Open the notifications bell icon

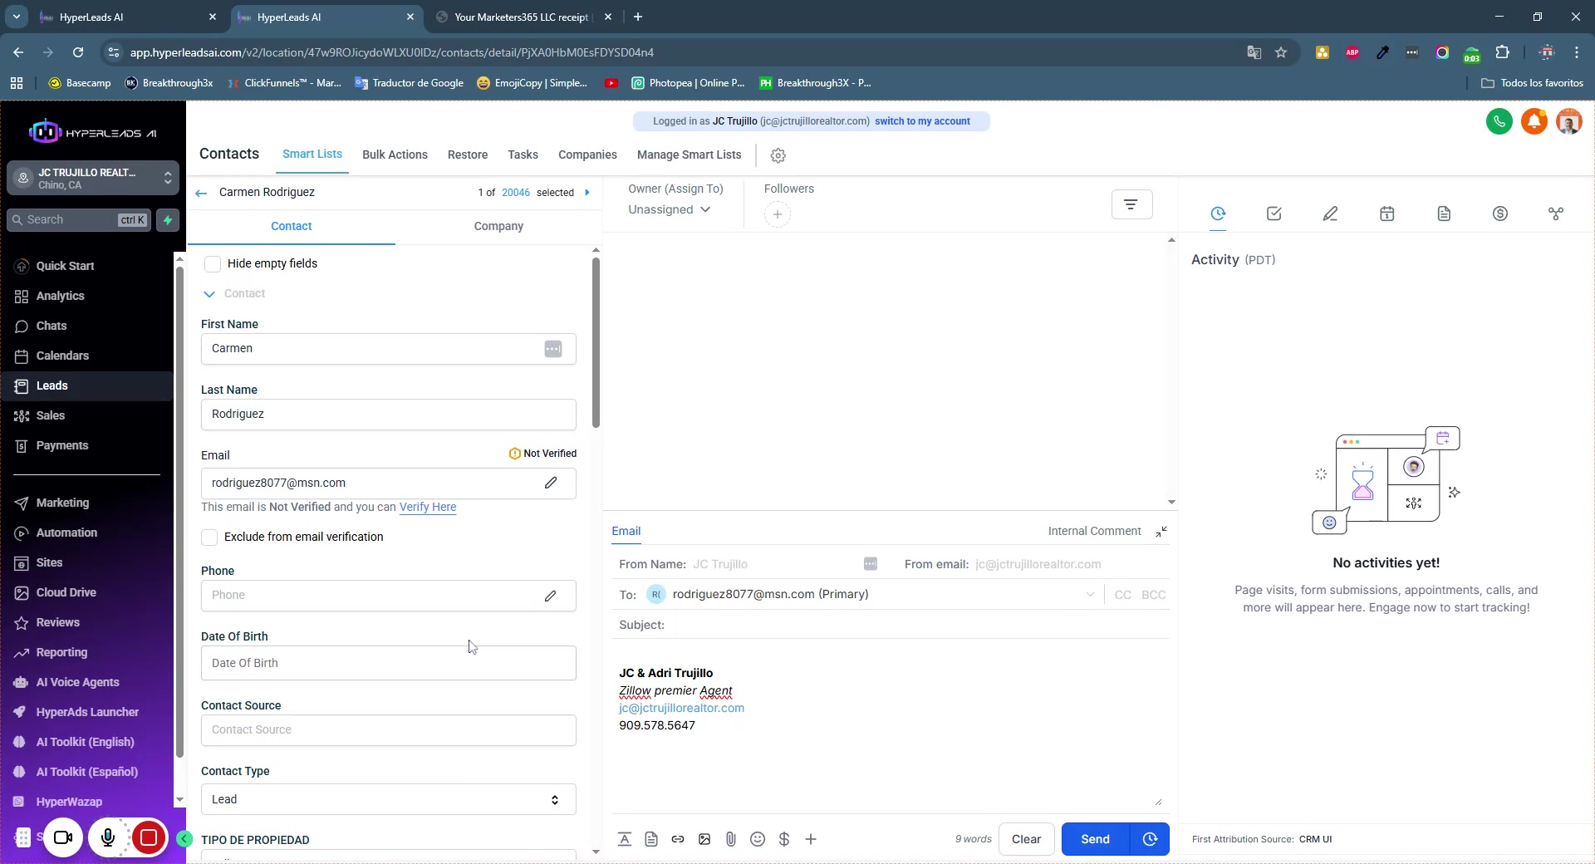click(1534, 122)
